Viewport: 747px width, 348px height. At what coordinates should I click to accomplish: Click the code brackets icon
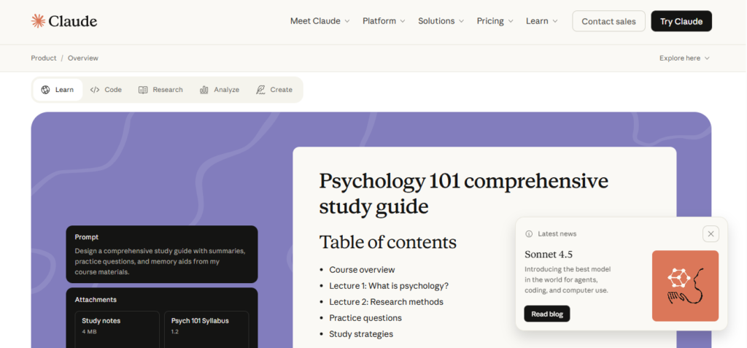tap(95, 90)
